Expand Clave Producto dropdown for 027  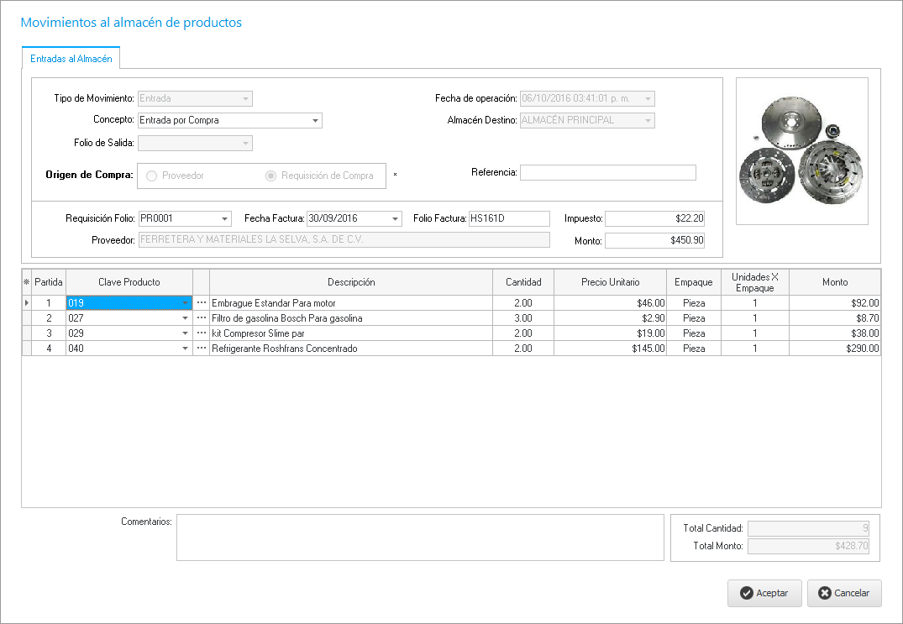point(185,318)
